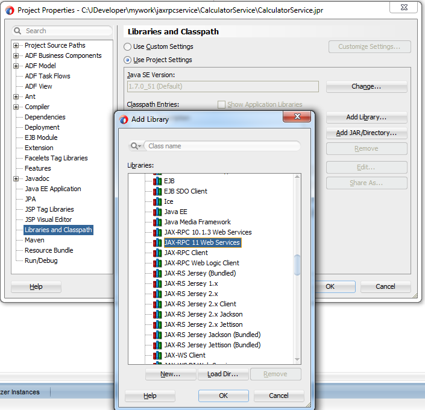
Task: Click the JAX-RS Jersey 2.x Jackson icon
Action: tap(157, 314)
